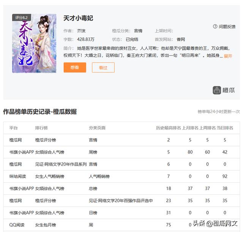Screen dimensions: 243x232
Task: Click the 分类页面 column header
Action: tap(97, 128)
